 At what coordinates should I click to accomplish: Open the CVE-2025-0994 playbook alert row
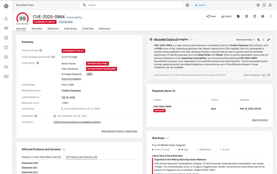click(x=210, y=109)
